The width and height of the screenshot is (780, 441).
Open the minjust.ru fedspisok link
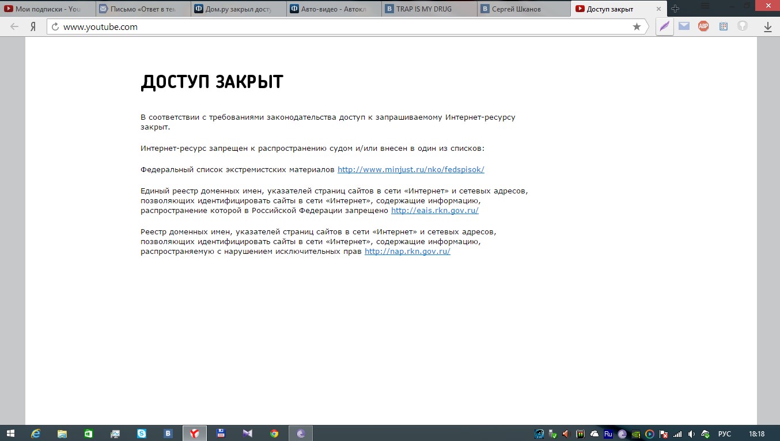tap(411, 169)
